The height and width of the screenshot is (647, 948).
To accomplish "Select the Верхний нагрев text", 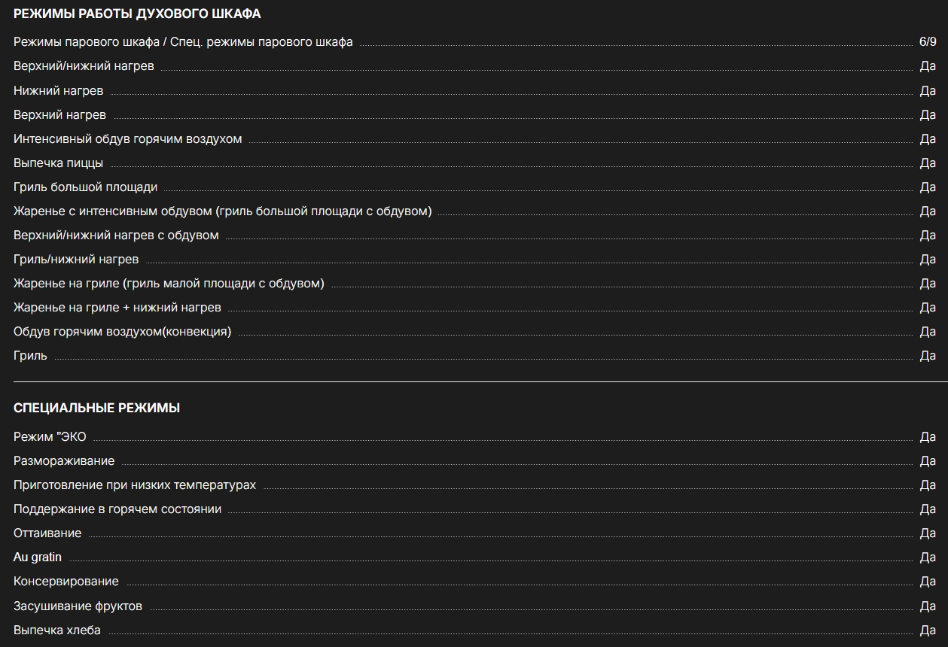I will click(x=59, y=114).
